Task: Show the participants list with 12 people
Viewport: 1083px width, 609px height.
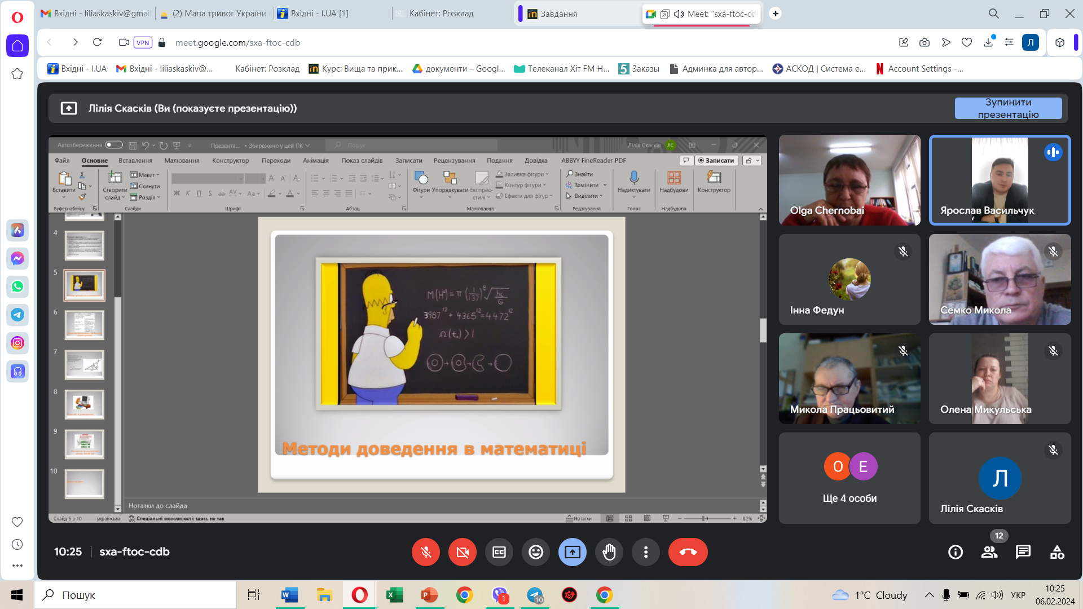Action: 989,552
